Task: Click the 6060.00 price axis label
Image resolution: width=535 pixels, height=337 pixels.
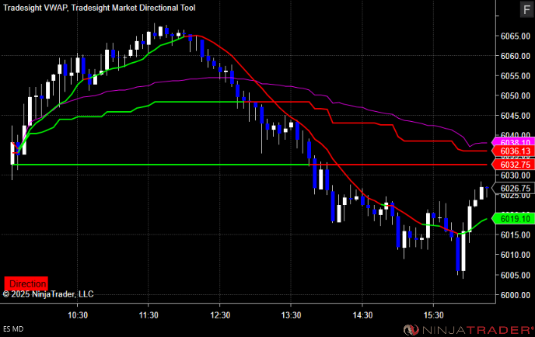Action: pos(516,56)
